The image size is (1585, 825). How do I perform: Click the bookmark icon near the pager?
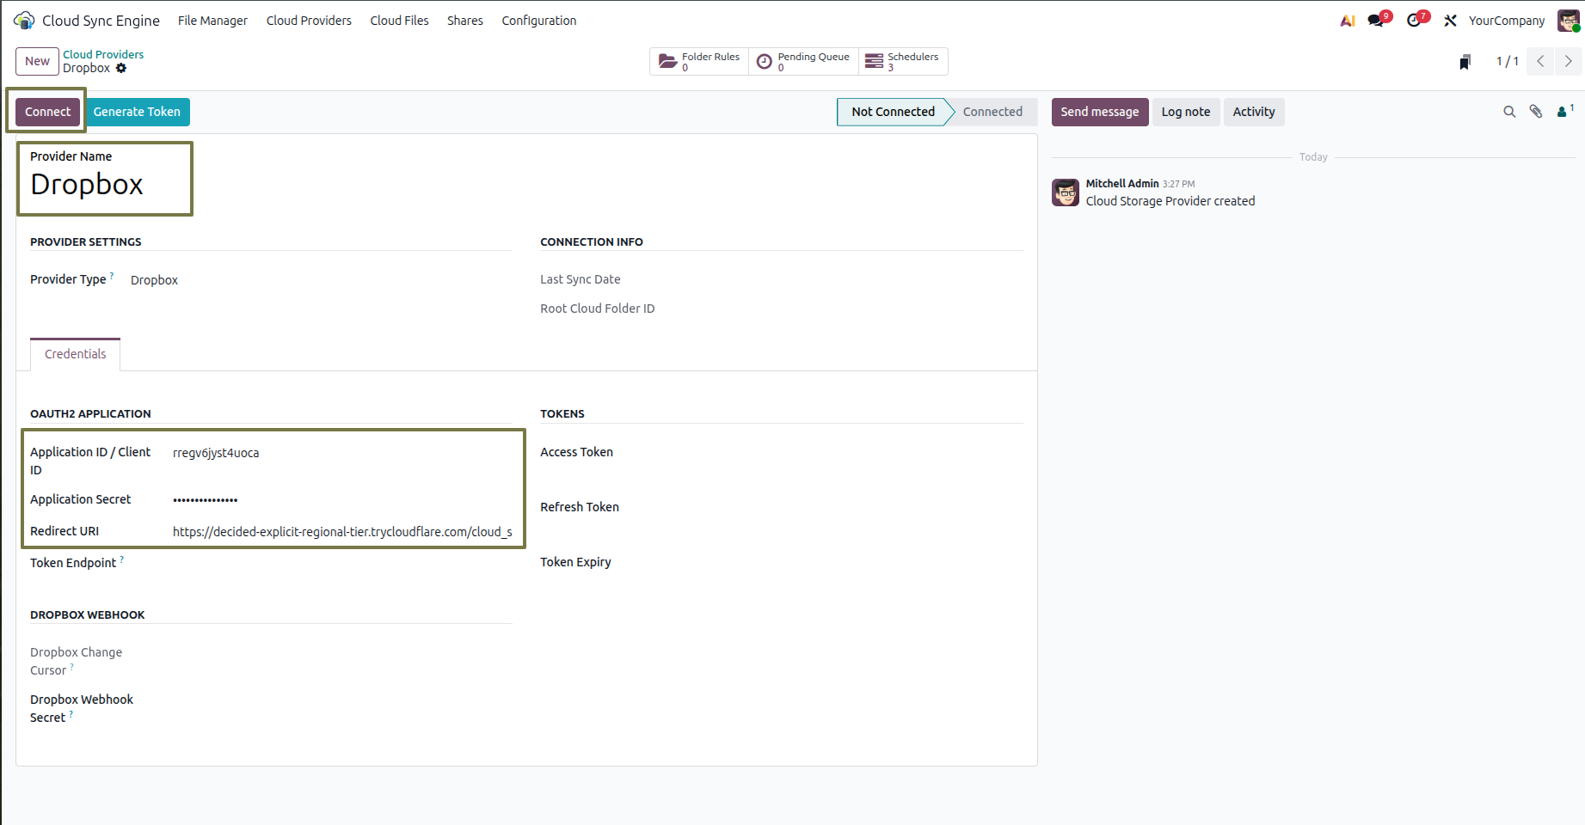[x=1465, y=62]
